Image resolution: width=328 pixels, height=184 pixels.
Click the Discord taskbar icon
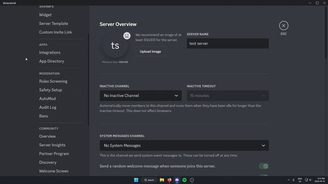coord(177,180)
